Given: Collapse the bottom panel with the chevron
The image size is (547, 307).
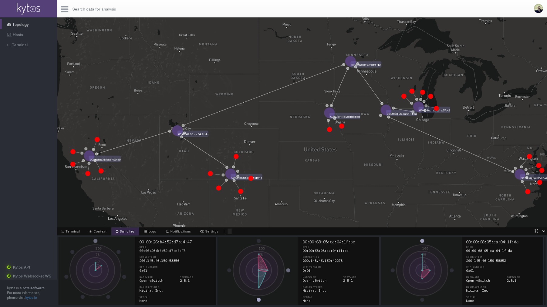Looking at the screenshot, I should tap(543, 231).
